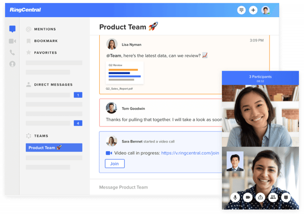Viewport: 304px width, 216px height.
Task: Click the Join button
Action: click(115, 163)
